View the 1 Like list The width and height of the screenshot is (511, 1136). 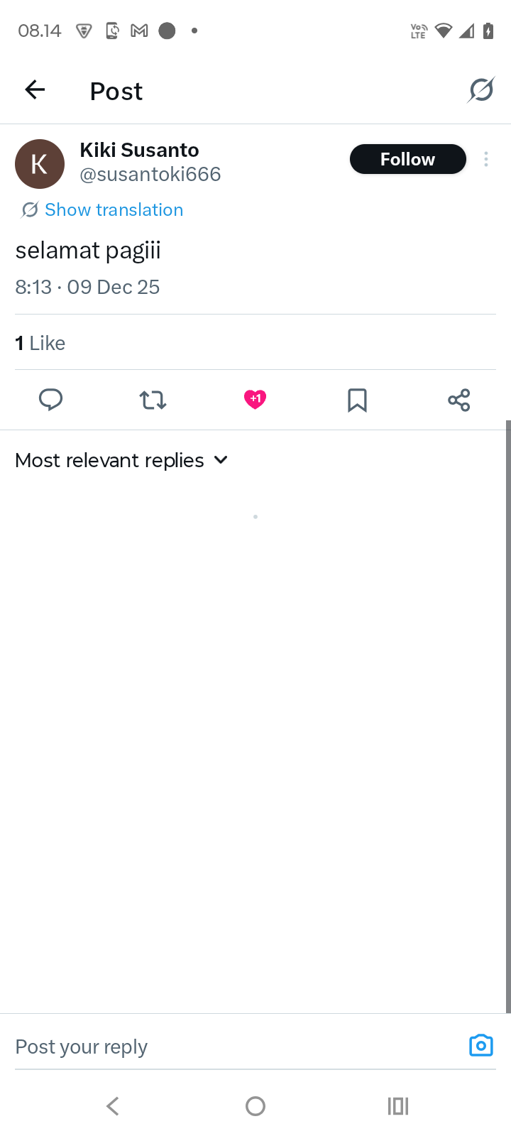(40, 343)
